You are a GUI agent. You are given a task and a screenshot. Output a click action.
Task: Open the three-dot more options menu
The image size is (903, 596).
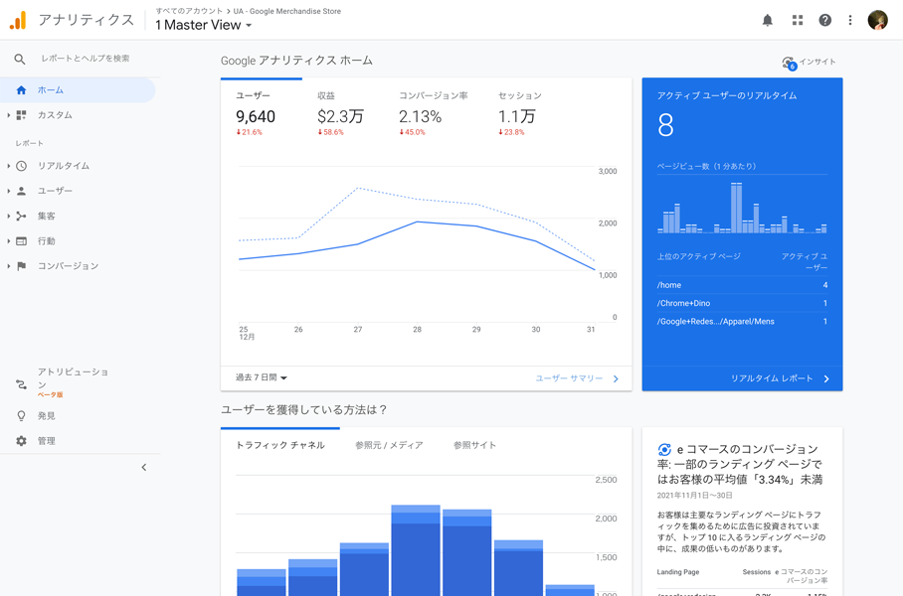point(849,20)
